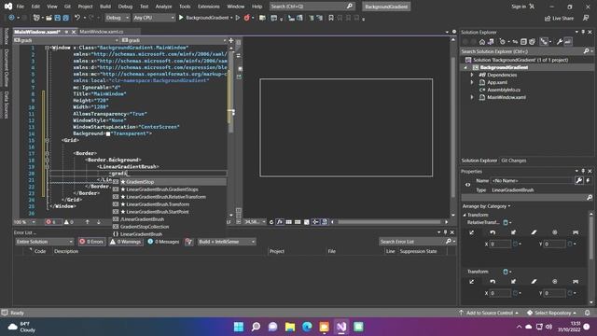Click the Save All toolbar icon
Image resolution: width=597 pixels, height=336 pixels.
[x=65, y=18]
